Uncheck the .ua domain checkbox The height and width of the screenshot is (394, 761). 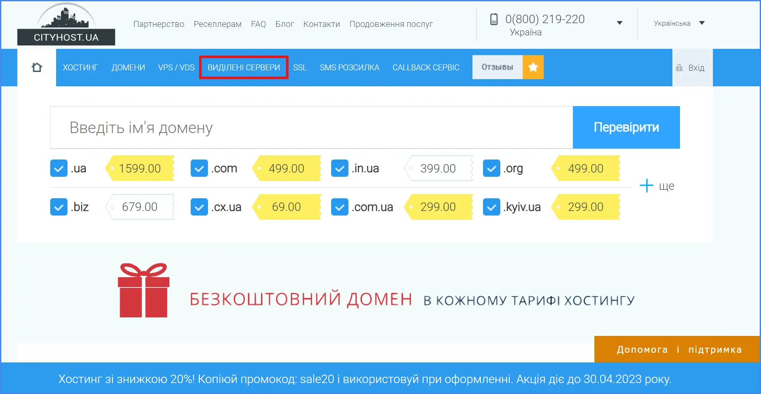pyautogui.click(x=59, y=168)
